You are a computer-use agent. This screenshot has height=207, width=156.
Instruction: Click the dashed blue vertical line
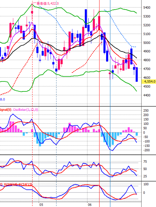[56, 92]
